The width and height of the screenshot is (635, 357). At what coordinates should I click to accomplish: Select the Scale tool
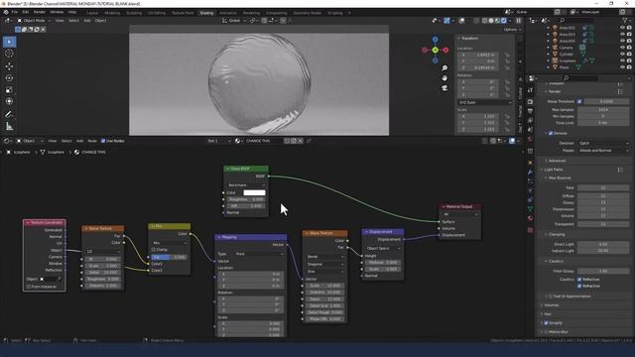[x=9, y=90]
